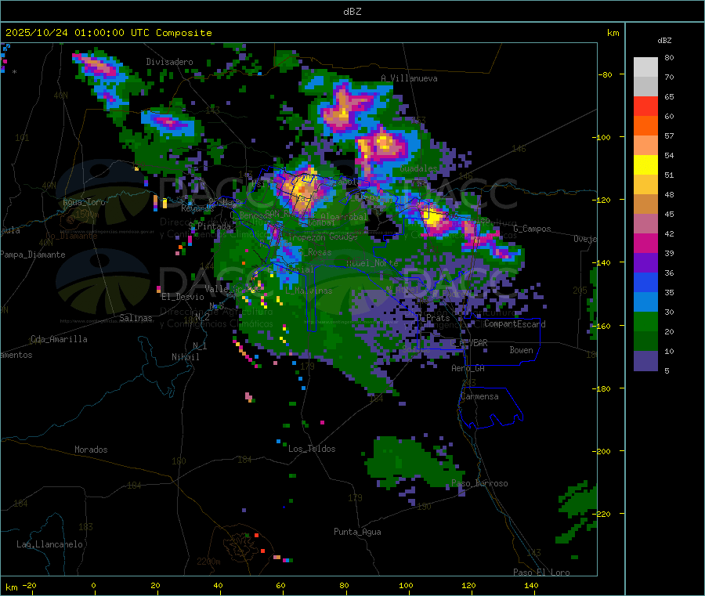Click the 'Algarrobal' label
705x596 pixels.
click(345, 218)
